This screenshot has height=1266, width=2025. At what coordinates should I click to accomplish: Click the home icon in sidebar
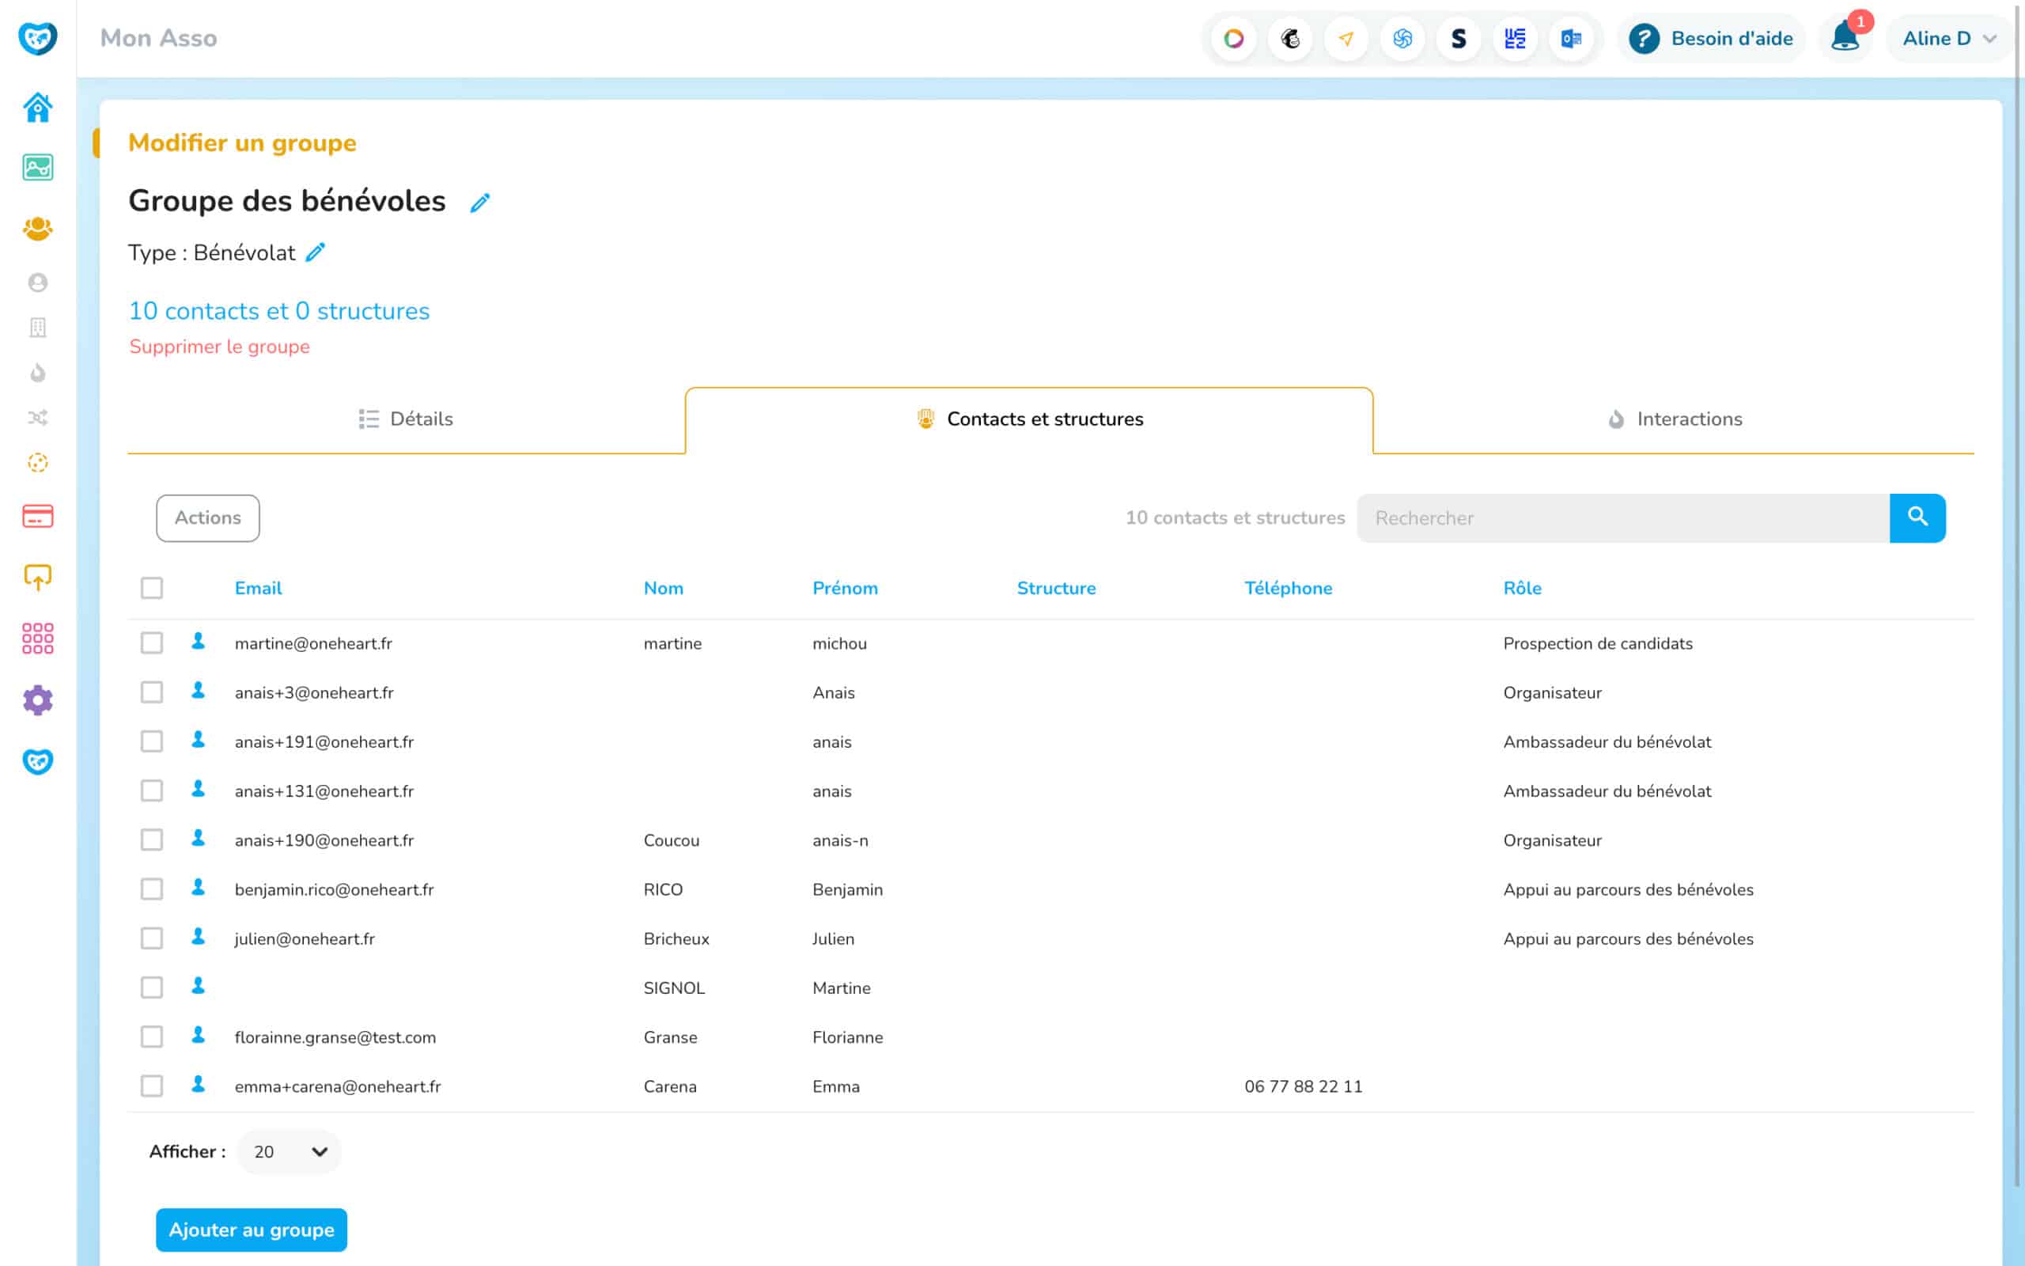(38, 107)
